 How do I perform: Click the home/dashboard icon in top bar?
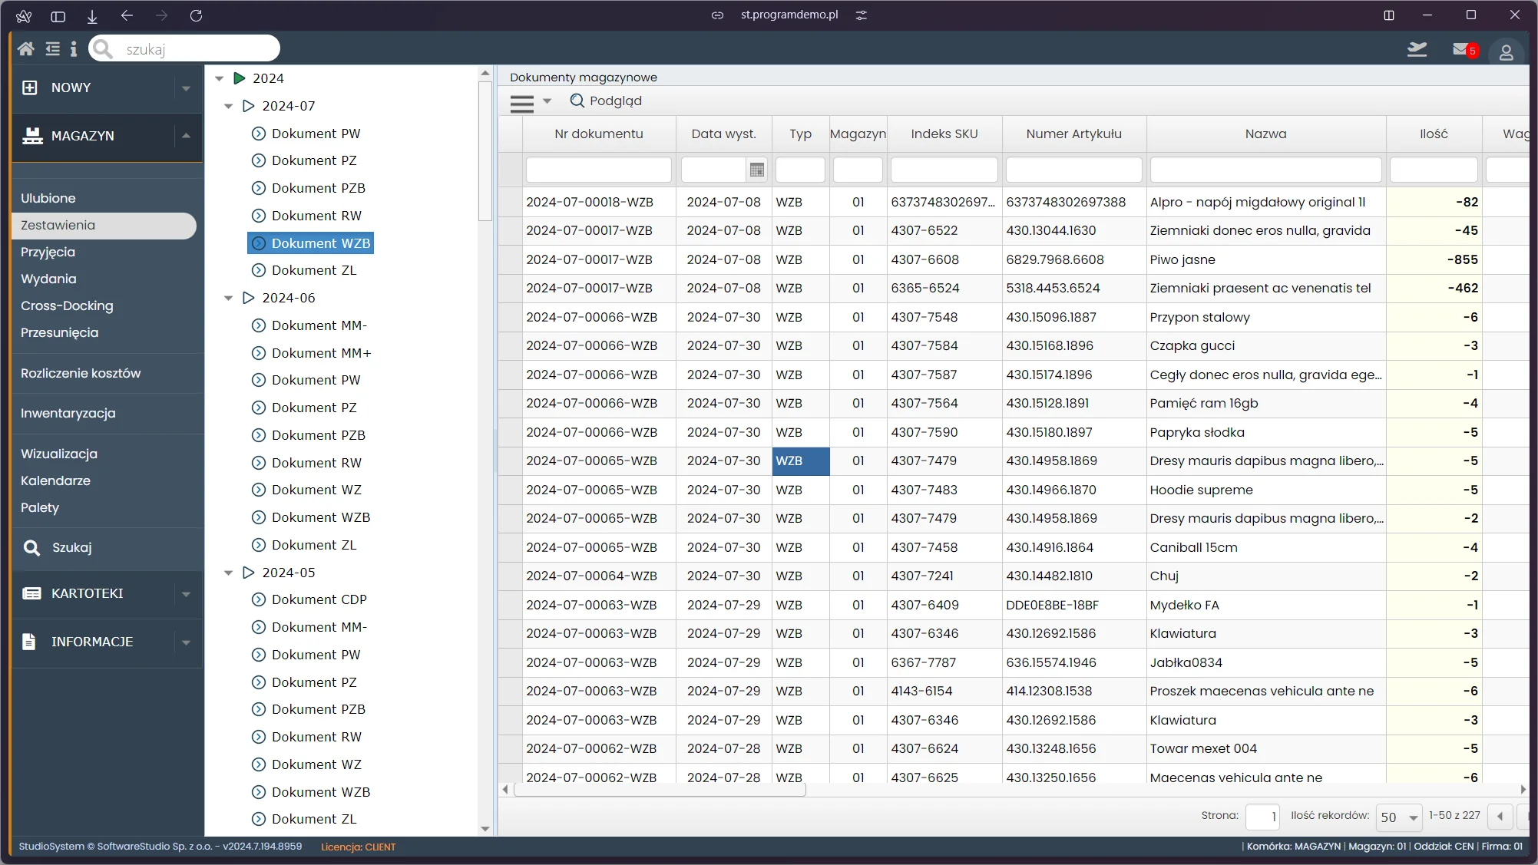[x=25, y=48]
